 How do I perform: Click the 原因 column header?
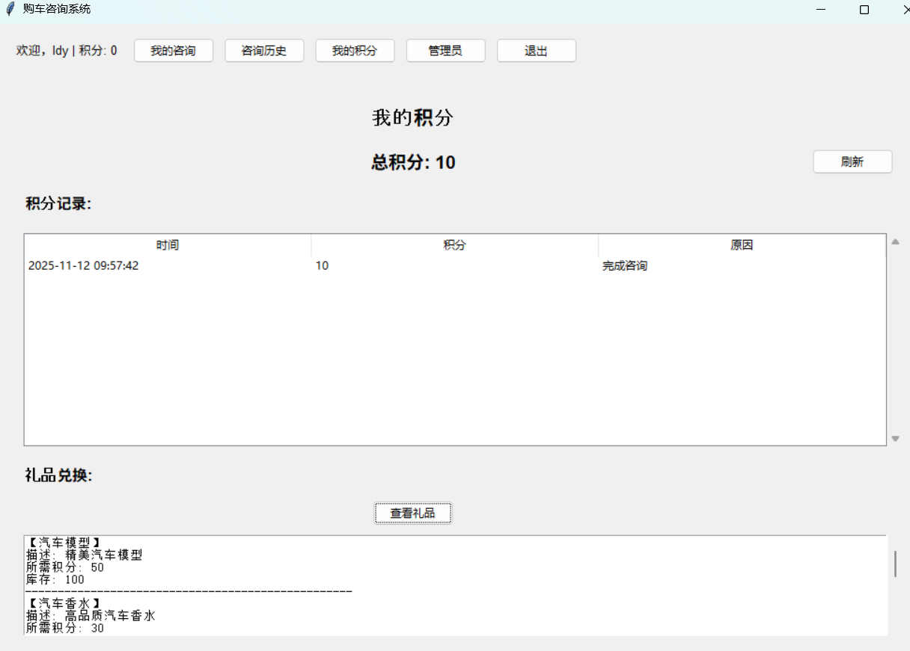742,245
